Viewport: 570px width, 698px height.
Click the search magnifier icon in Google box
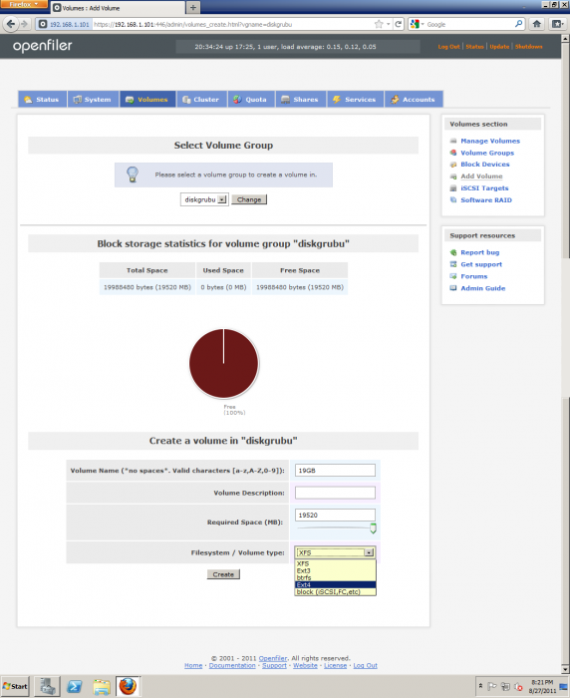(518, 24)
